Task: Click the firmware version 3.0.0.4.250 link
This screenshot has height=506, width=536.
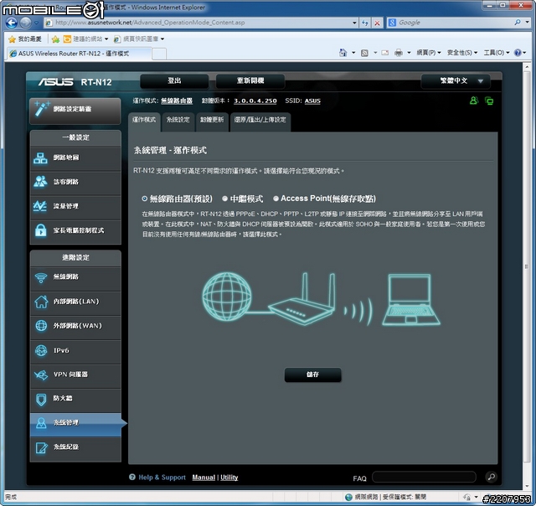Action: pos(255,101)
